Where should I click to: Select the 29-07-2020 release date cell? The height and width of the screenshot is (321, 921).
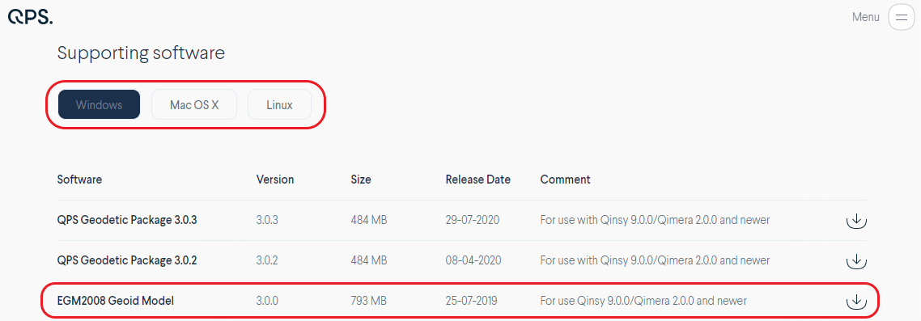[x=473, y=221]
